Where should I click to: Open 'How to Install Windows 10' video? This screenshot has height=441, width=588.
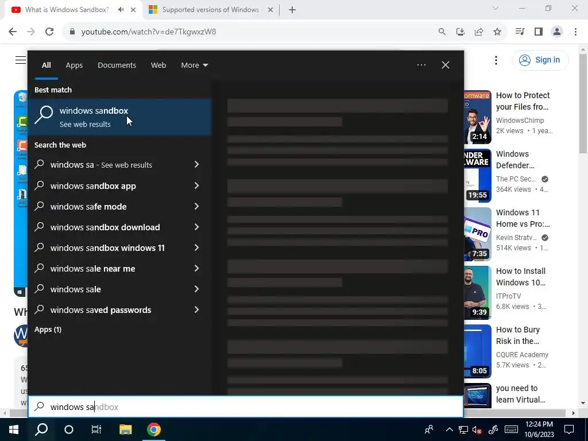(521, 276)
